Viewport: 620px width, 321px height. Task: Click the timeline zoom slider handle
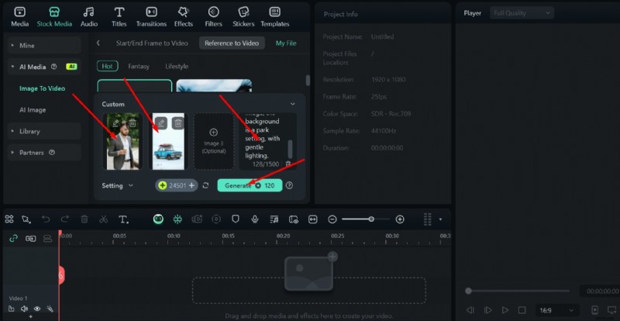[x=371, y=219]
